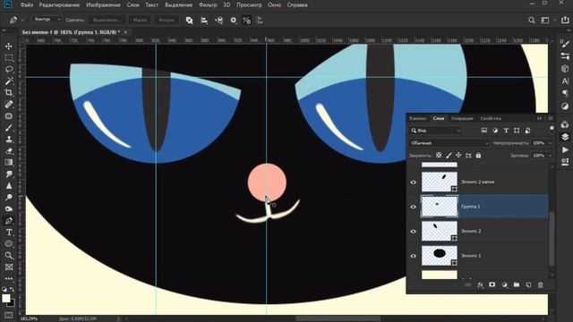Viewport: 573px width, 322px height.
Task: Hide the Группа 1 layer
Action: [414, 207]
